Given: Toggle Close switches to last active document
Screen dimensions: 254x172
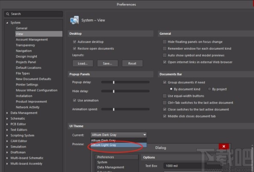Looking at the screenshot, I should pos(165,110).
